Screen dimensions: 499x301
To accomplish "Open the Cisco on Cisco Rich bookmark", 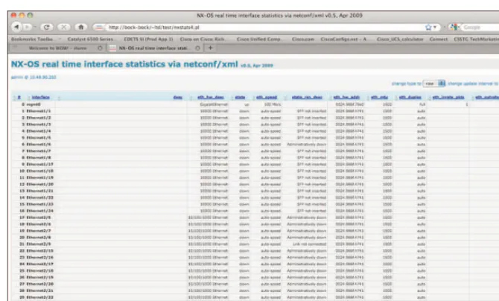I will click(203, 39).
